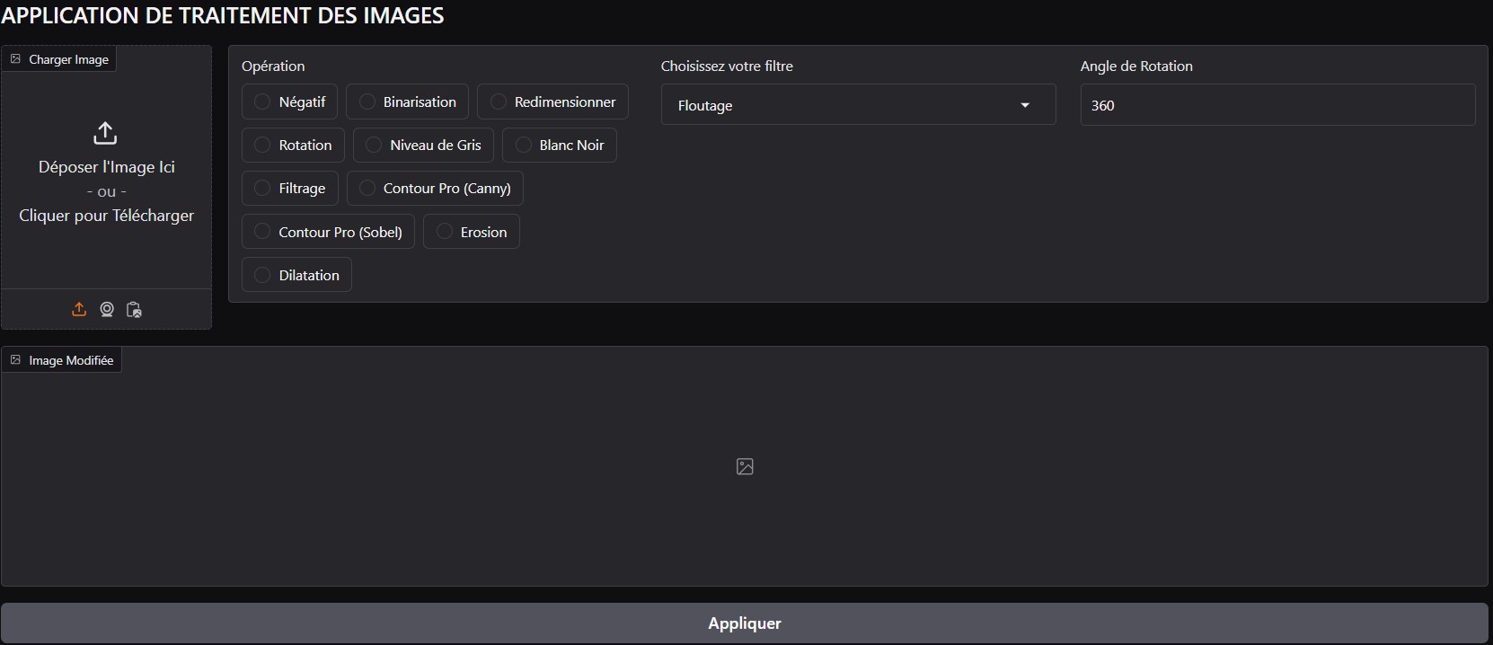Viewport: 1493px width, 645px height.
Task: Choose the Binarisation radio option
Action: point(367,102)
